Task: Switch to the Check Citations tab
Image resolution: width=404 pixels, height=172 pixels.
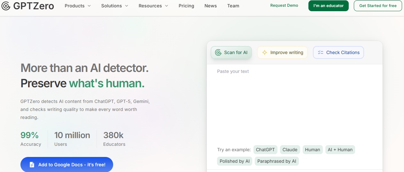Action: coord(338,52)
